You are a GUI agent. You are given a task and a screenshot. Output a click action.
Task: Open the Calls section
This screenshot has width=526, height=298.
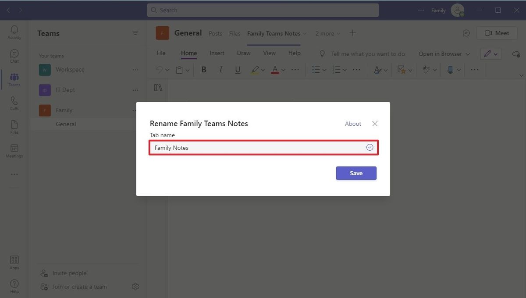(x=14, y=103)
